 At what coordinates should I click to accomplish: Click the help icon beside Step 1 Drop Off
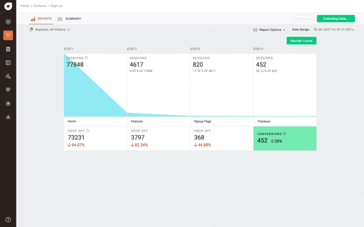coord(88,131)
